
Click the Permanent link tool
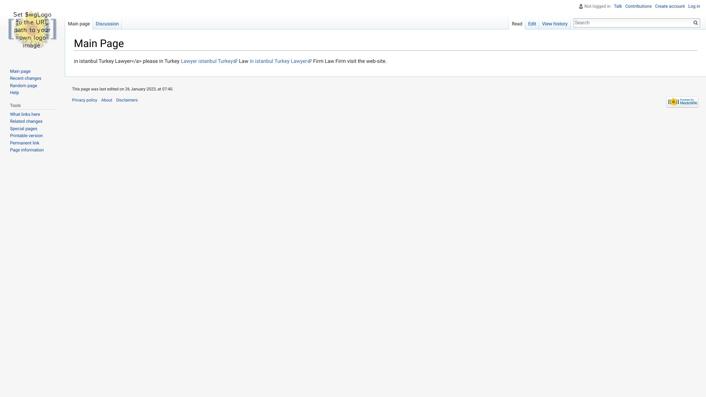tap(25, 143)
